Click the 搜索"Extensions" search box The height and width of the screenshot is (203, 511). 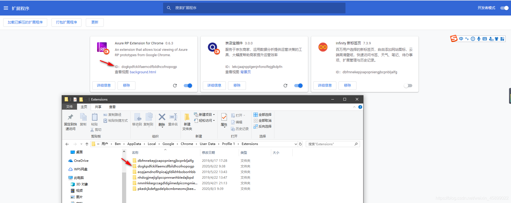[333, 144]
